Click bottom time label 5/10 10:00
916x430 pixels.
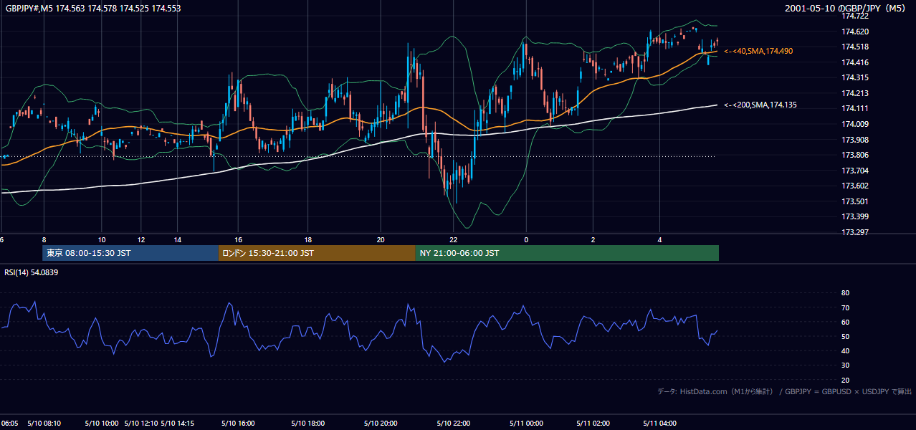[x=101, y=424]
